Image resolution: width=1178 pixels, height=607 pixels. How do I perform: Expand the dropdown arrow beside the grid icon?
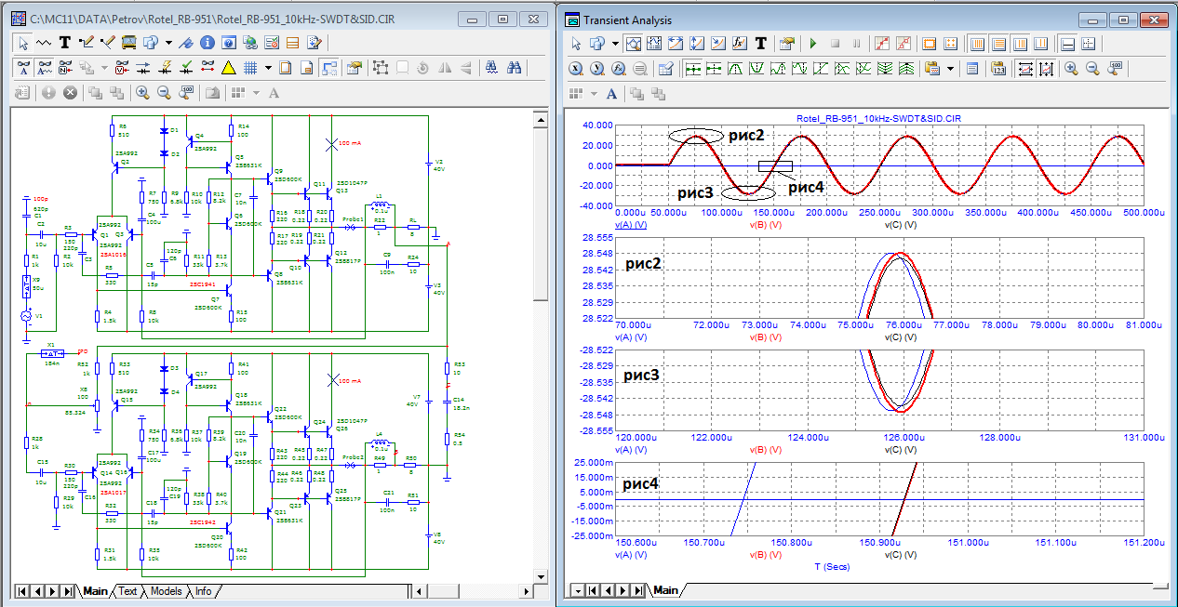268,68
